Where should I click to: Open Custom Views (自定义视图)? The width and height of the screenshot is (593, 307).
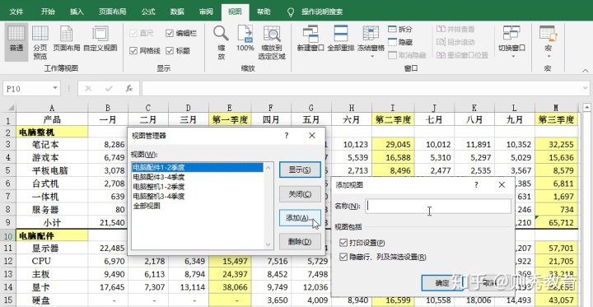(100, 40)
